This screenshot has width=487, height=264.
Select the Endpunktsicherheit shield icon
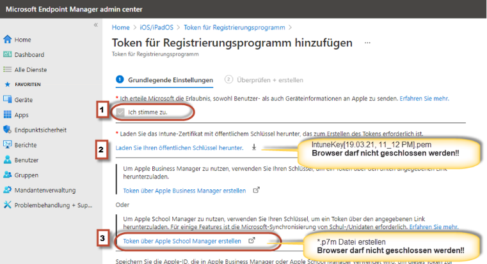(8, 130)
